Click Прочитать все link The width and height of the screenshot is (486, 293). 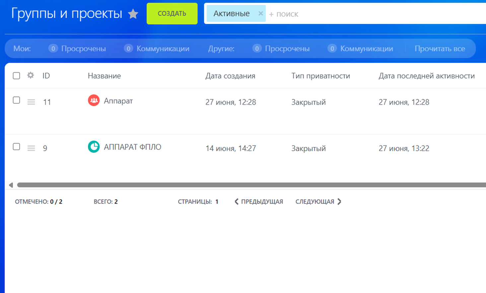pyautogui.click(x=440, y=49)
